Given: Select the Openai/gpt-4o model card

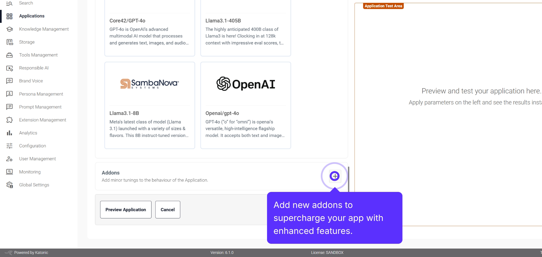Looking at the screenshot, I should click(245, 105).
